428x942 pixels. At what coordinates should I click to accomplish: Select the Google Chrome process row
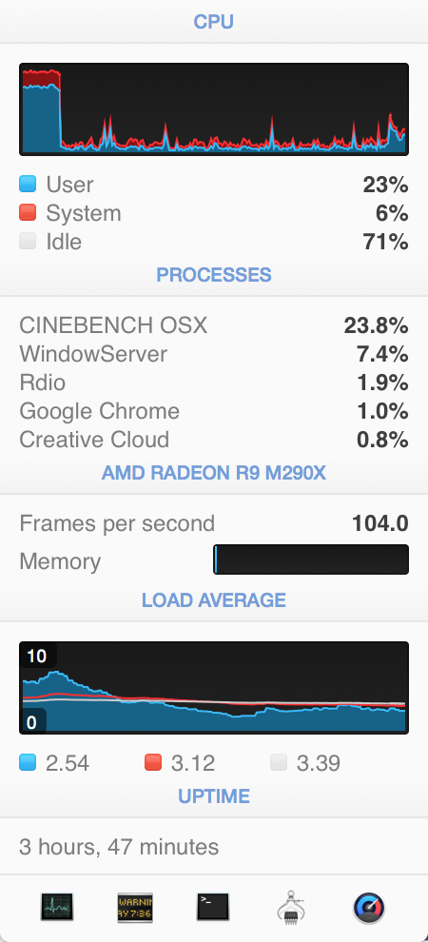coord(214,411)
